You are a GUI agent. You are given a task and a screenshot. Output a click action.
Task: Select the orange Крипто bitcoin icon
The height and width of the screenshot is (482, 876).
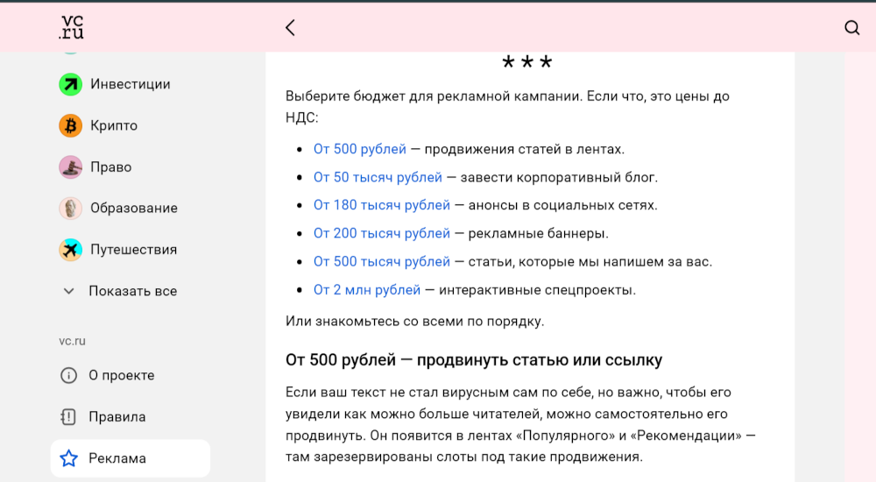pyautogui.click(x=70, y=126)
